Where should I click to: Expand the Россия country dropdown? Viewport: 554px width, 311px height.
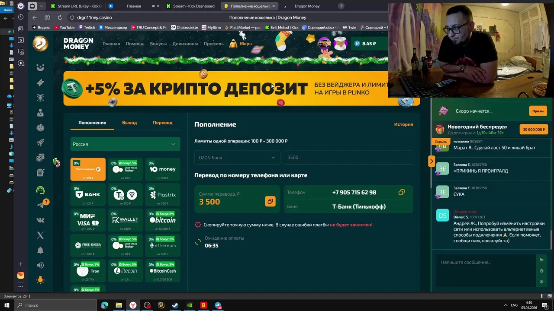click(125, 144)
